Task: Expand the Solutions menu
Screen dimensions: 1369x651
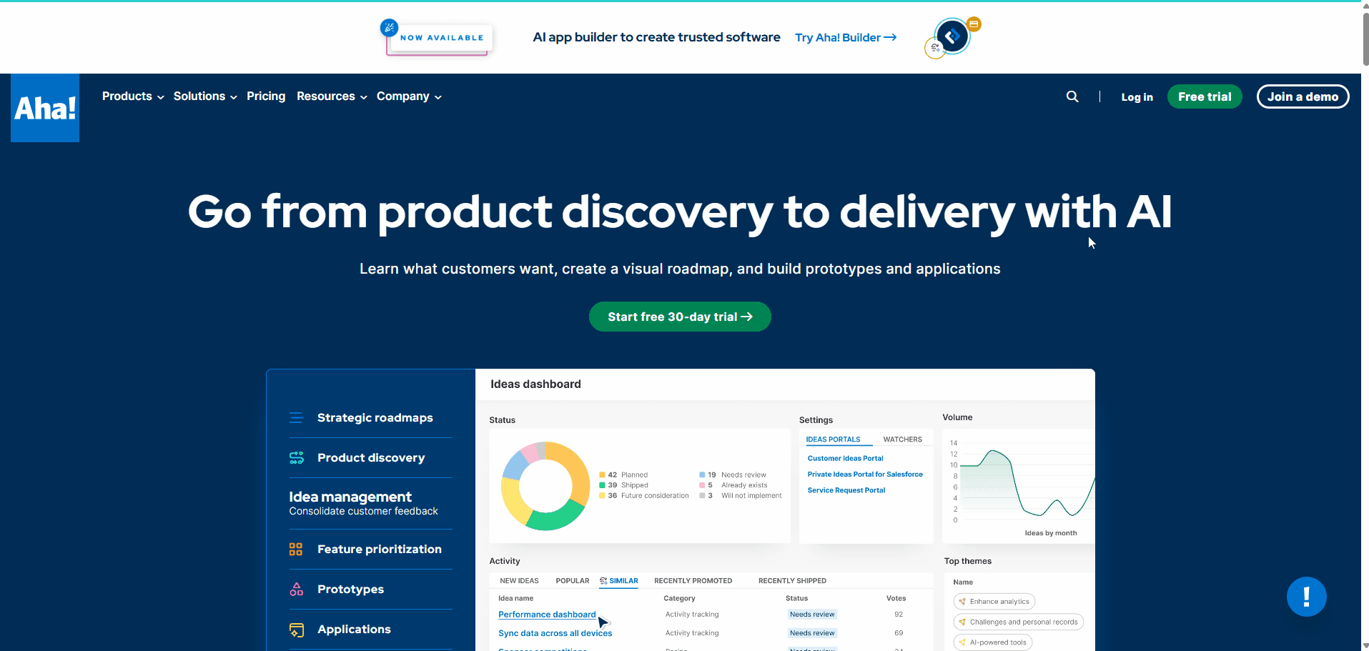Action: (205, 96)
